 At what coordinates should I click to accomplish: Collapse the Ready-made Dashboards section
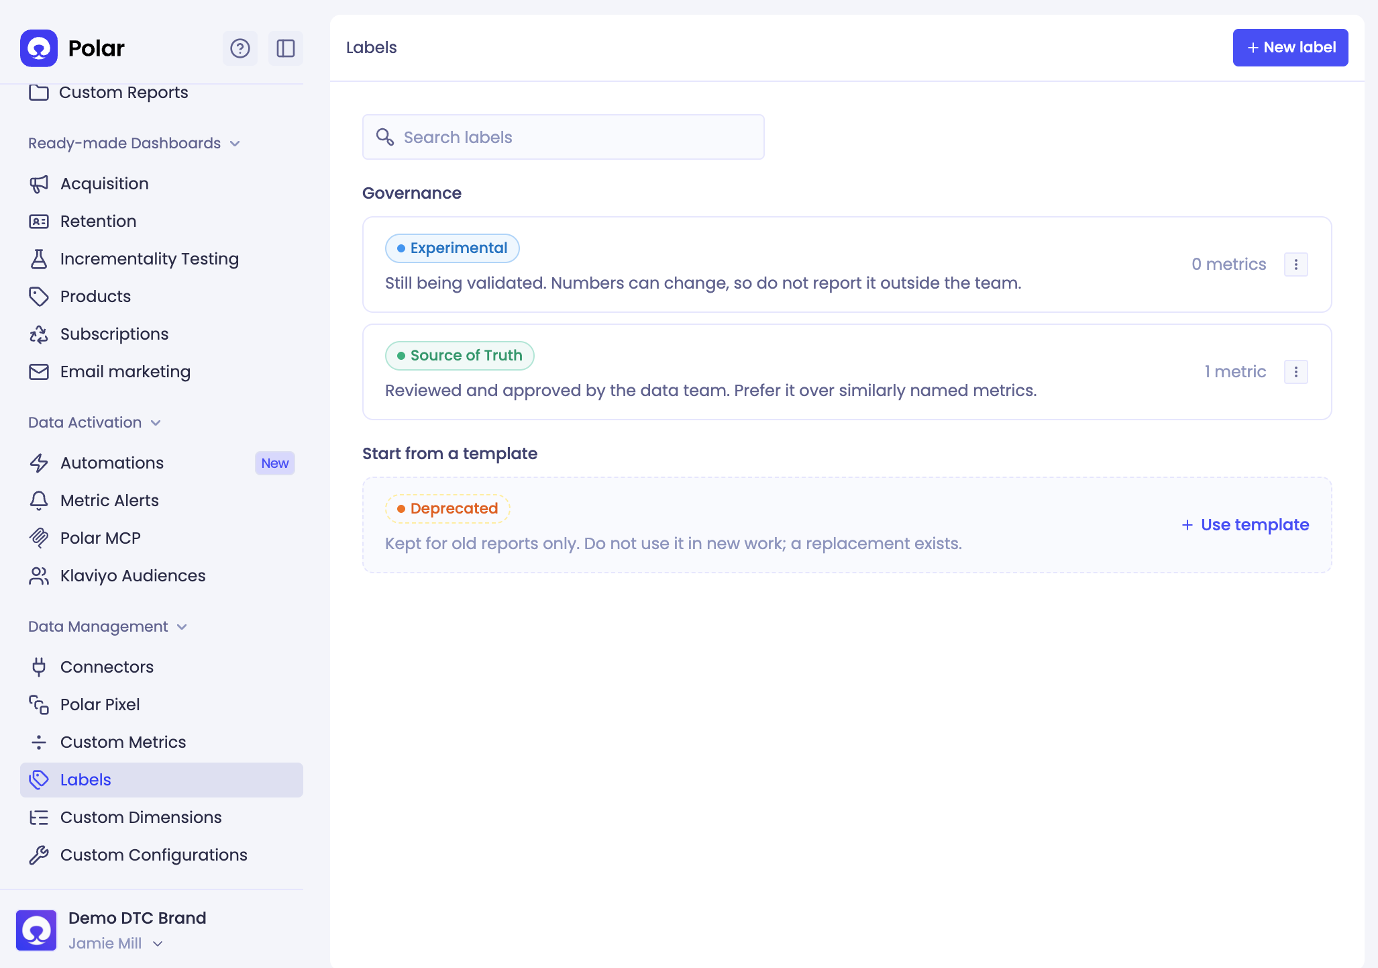tap(235, 144)
